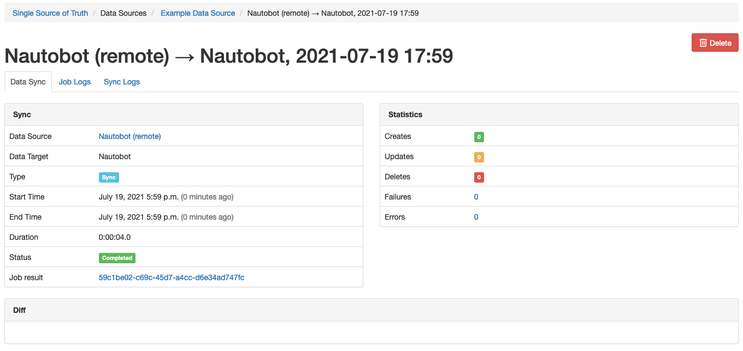This screenshot has height=351, width=743.
Task: Switch to the Job Logs tab
Action: coord(74,81)
